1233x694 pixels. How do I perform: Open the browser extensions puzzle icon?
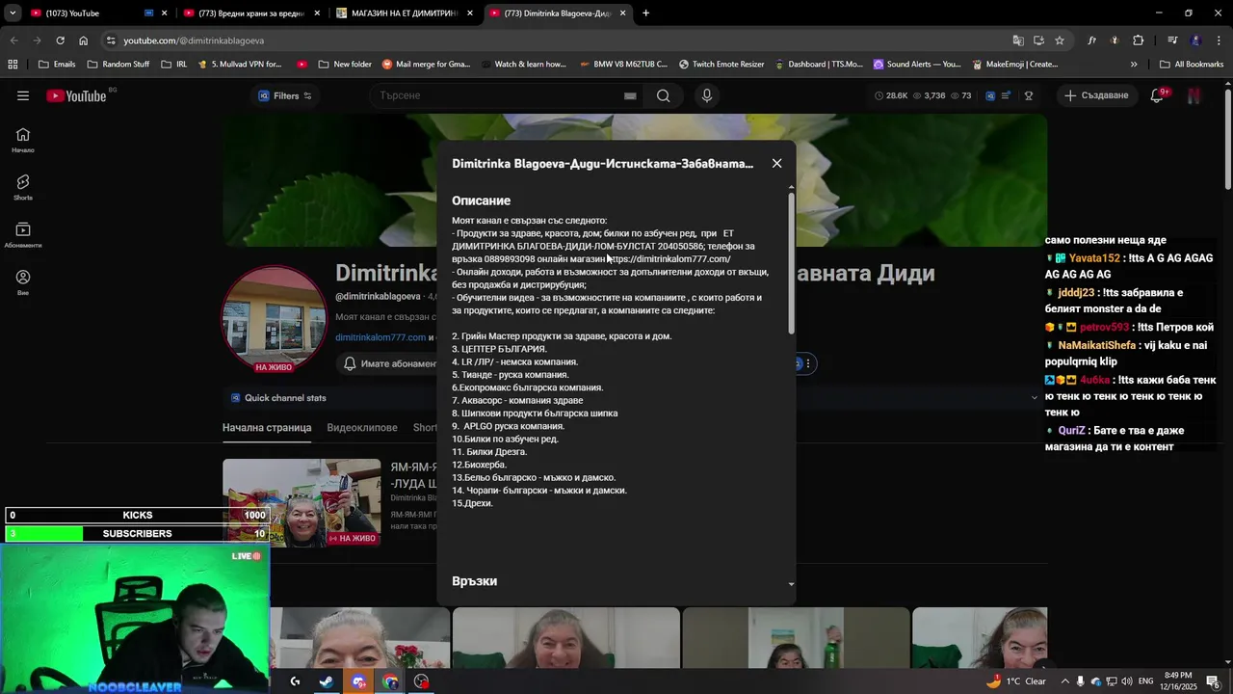(x=1139, y=40)
